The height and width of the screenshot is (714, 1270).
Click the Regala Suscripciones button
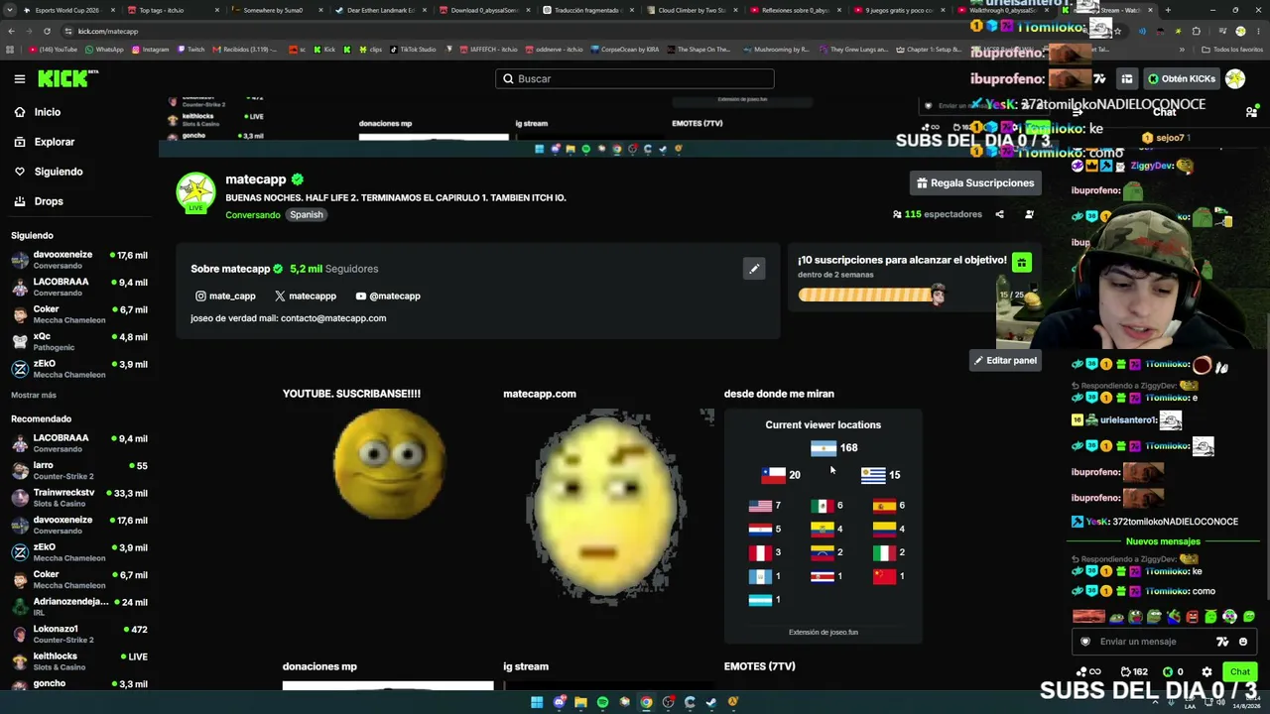(975, 183)
